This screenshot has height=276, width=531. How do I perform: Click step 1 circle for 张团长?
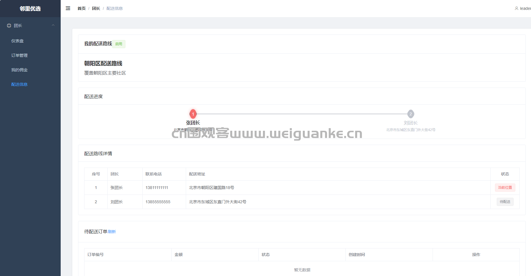click(x=193, y=114)
